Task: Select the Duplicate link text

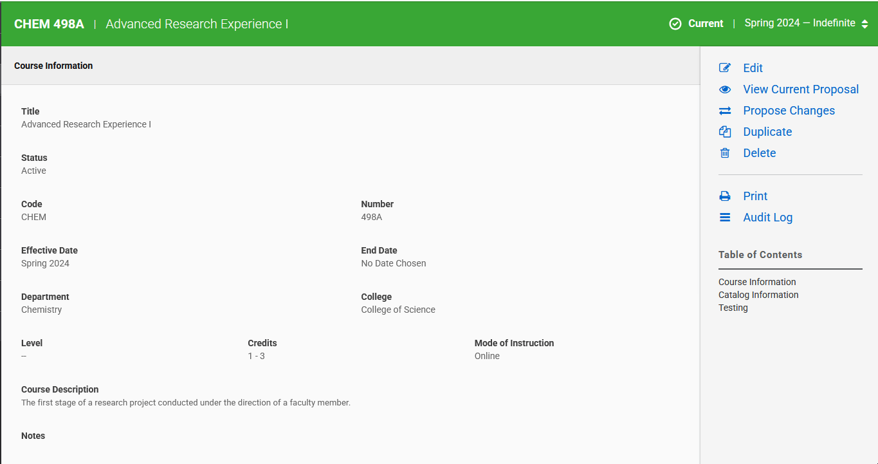Action: coord(767,132)
